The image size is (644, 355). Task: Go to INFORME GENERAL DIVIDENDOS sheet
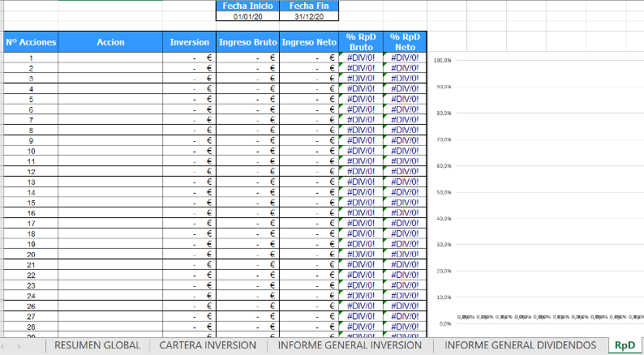coord(520,345)
